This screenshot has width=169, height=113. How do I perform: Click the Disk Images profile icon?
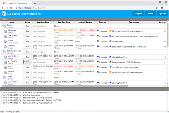pyautogui.click(x=6, y=36)
